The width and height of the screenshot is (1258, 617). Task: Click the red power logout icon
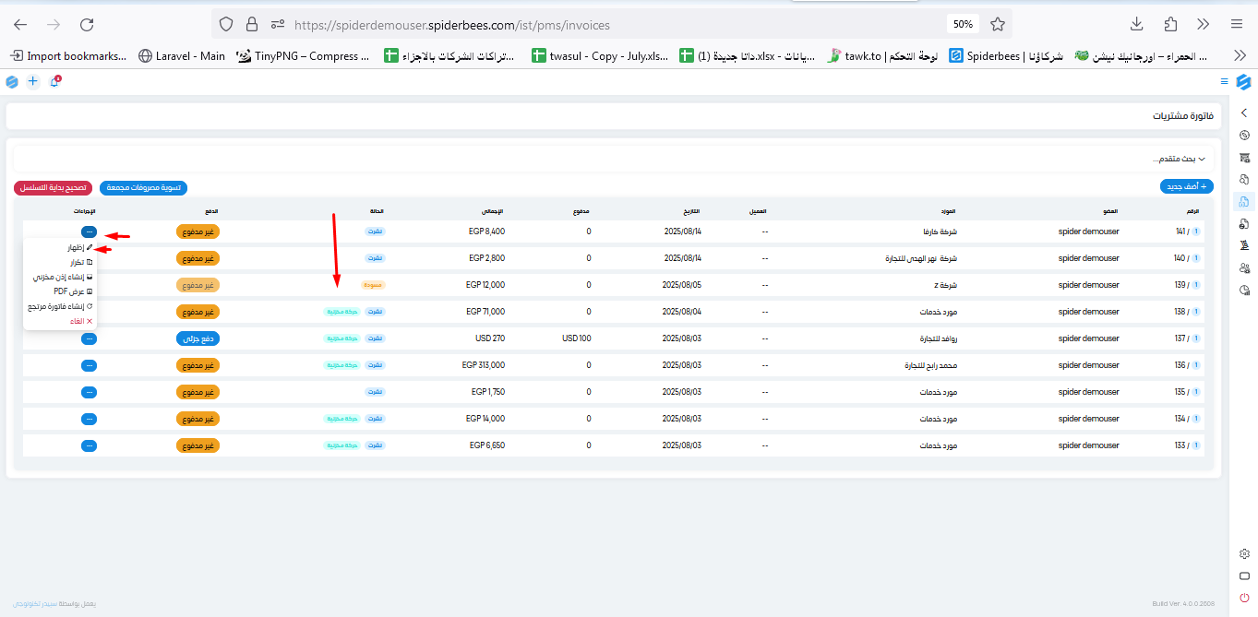[x=1244, y=598]
